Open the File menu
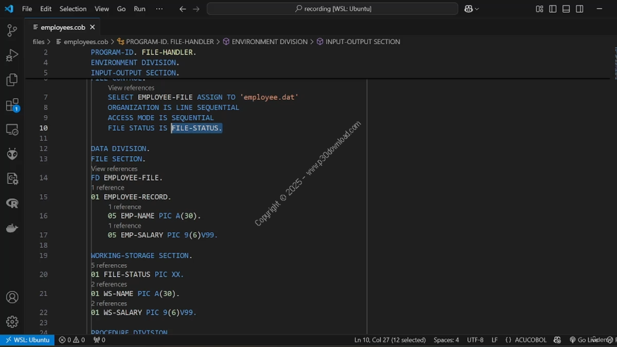The width and height of the screenshot is (617, 347). [27, 9]
